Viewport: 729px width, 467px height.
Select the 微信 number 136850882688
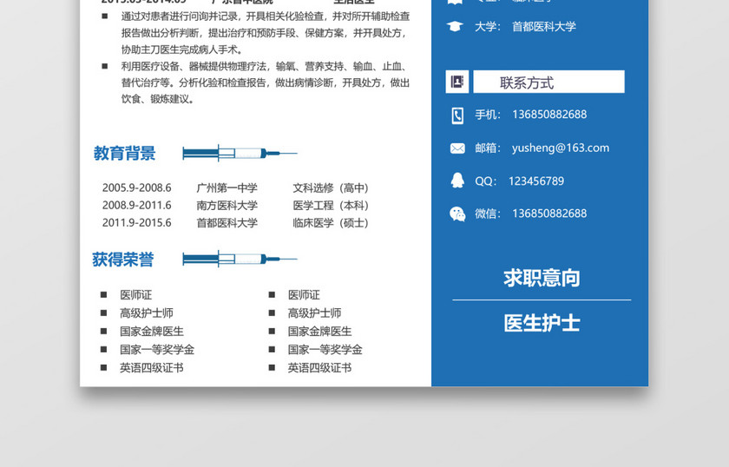pyautogui.click(x=549, y=214)
